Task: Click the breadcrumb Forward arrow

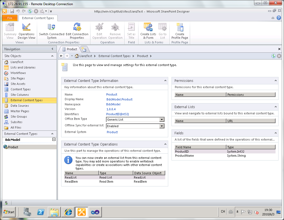Action: (67, 56)
